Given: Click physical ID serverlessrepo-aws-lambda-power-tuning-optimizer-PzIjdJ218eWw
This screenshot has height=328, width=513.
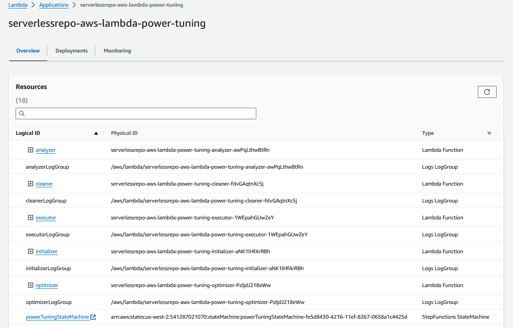Looking at the screenshot, I should coord(191,285).
